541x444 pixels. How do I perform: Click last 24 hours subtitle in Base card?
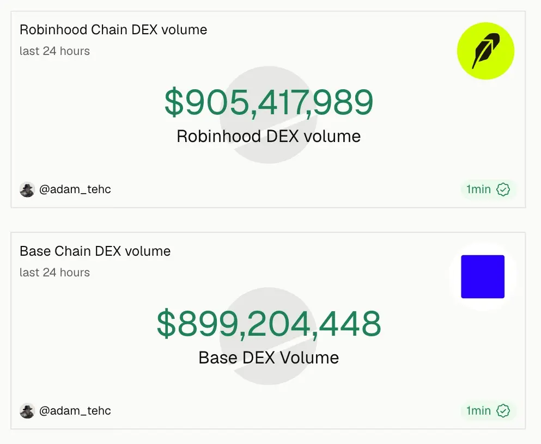54,273
